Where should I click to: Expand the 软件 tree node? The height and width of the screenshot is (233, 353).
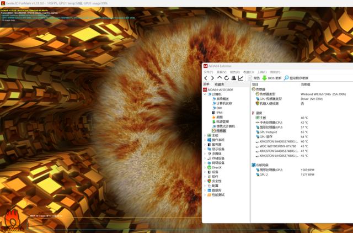click(x=205, y=177)
